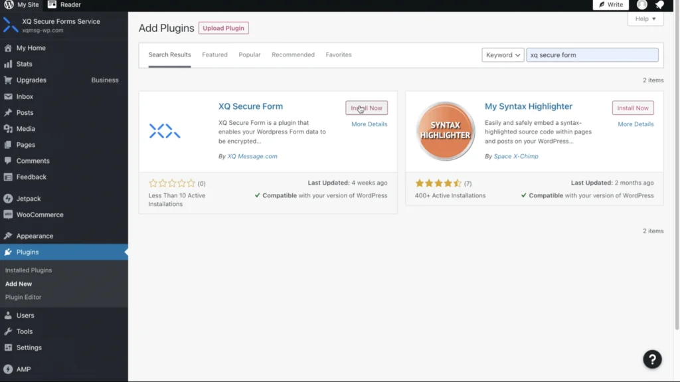The width and height of the screenshot is (680, 382).
Task: Click the AMP icon in sidebar
Action: (8, 369)
